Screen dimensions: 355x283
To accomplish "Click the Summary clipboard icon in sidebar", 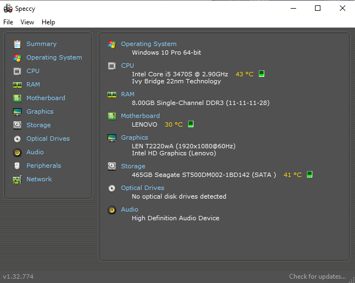I will click(x=17, y=44).
